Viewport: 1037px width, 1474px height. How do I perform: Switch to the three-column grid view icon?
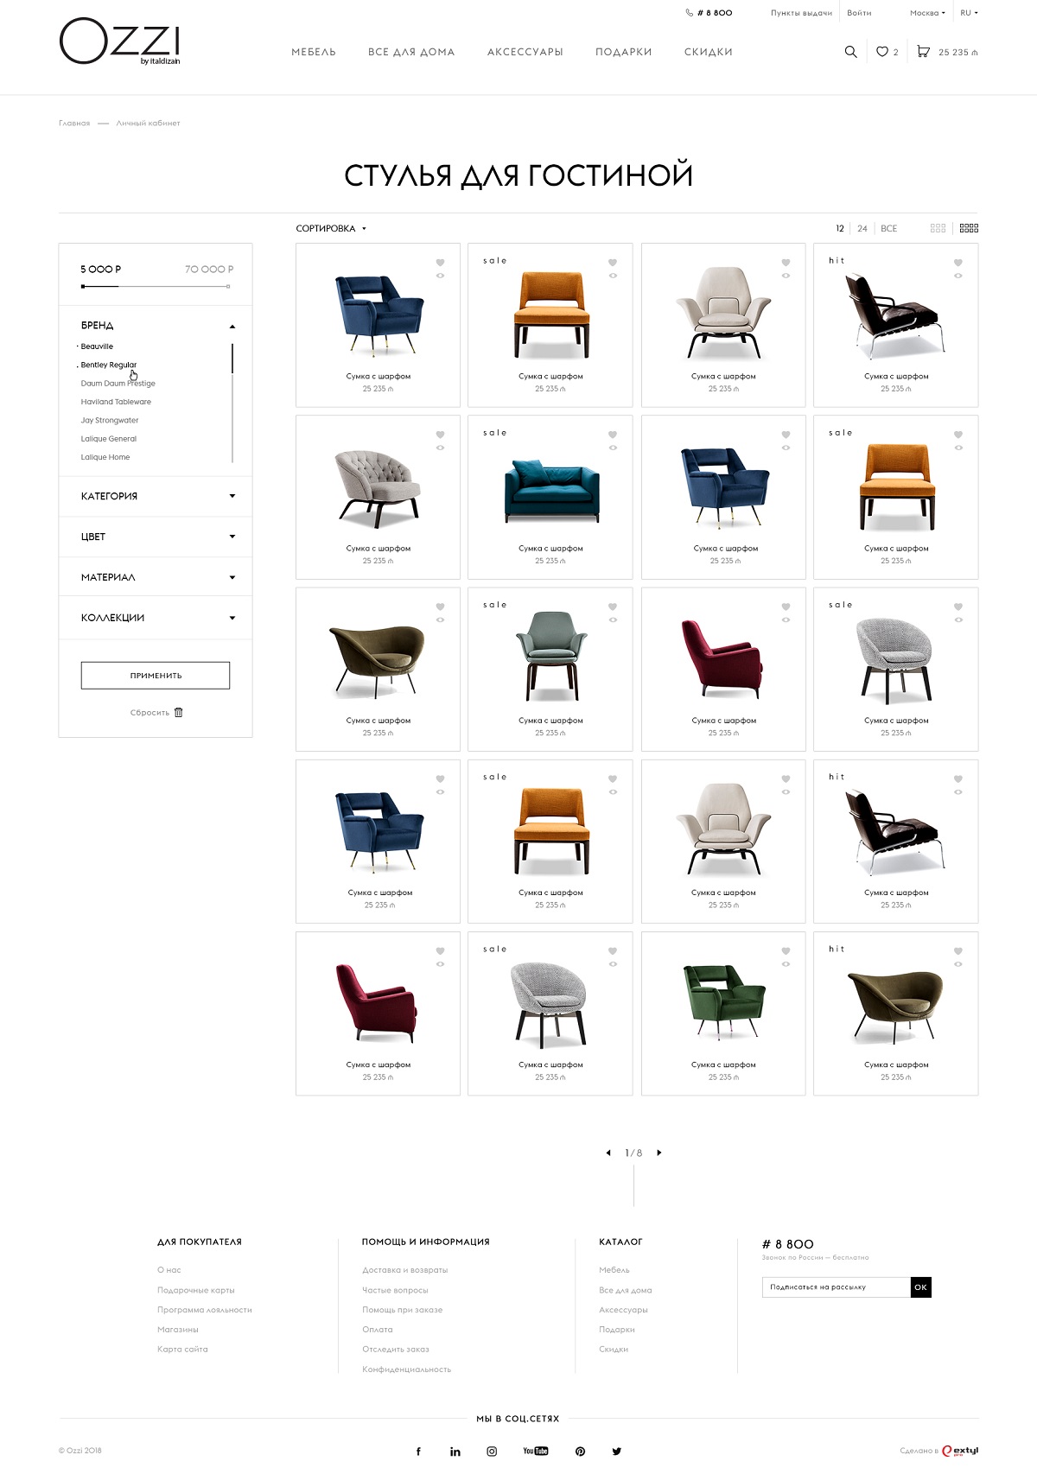click(938, 228)
